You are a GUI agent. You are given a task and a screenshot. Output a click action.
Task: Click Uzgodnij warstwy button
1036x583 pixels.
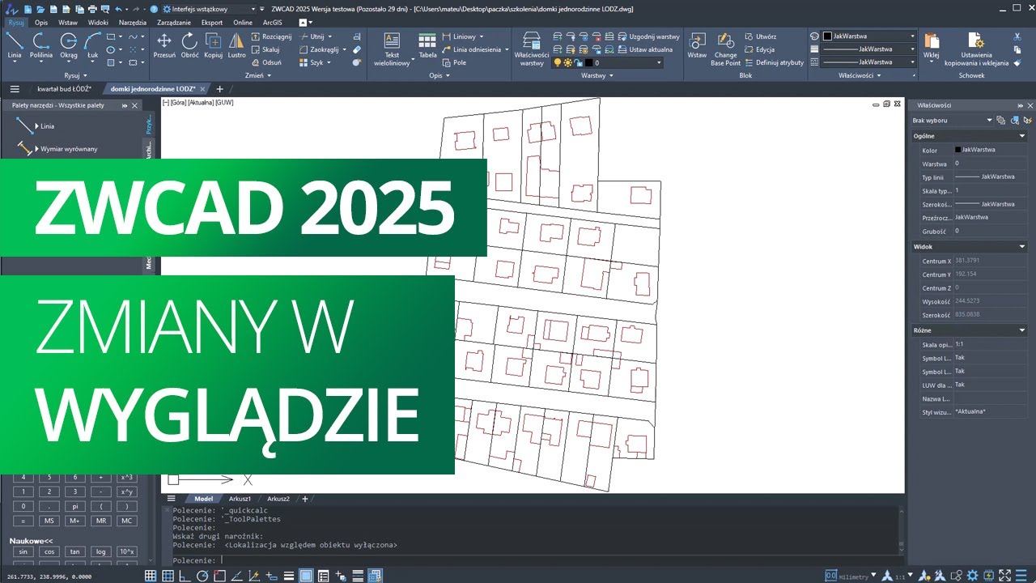coord(647,36)
